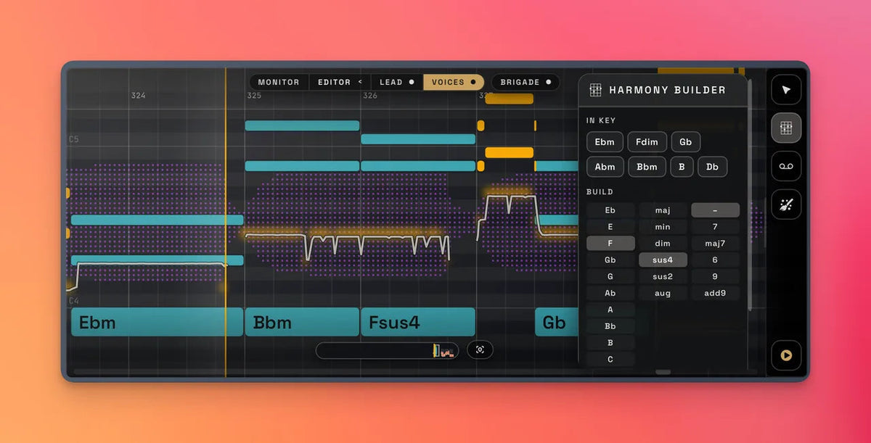Click the round play button

click(x=786, y=355)
